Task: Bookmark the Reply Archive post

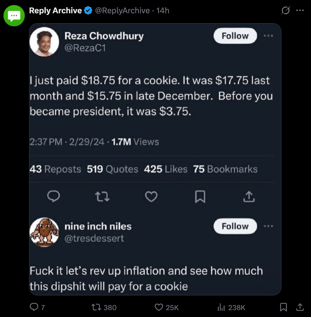Action: [284, 307]
